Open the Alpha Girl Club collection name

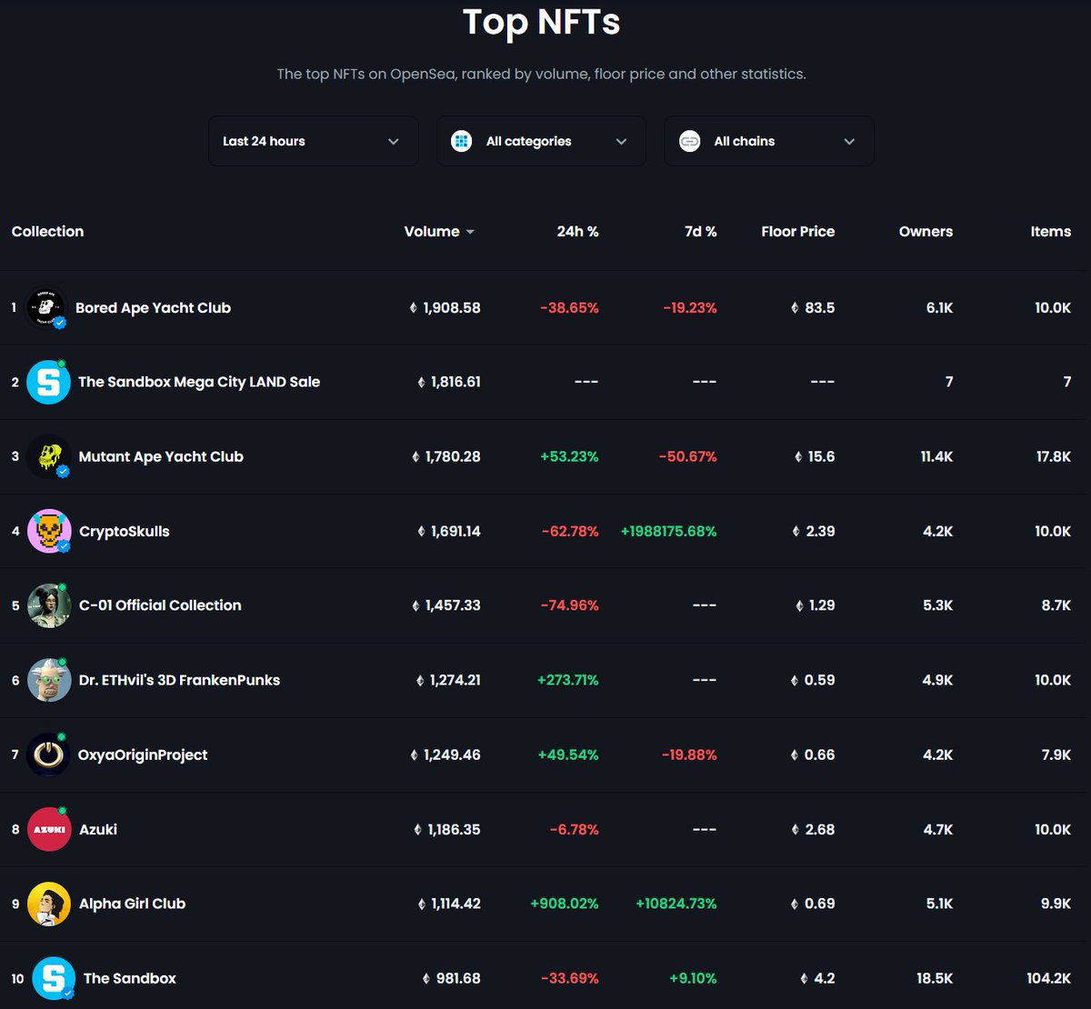132,904
